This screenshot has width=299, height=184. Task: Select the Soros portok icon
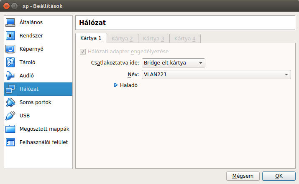(10, 102)
